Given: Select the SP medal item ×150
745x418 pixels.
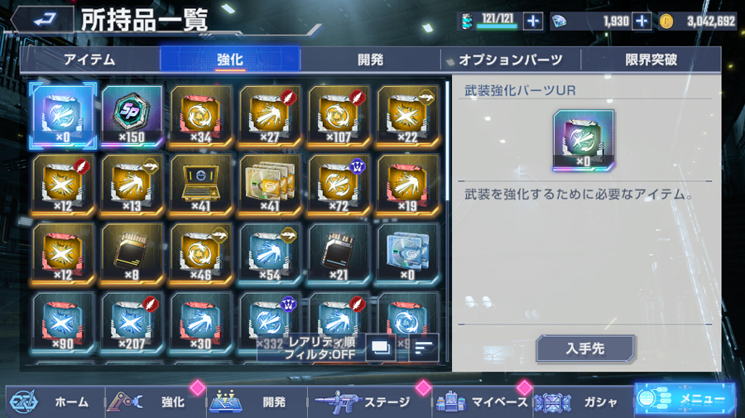Looking at the screenshot, I should (x=132, y=115).
